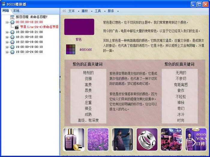
Task: Select the 00:00:00-18:20:00 time row
Action: (29, 22)
